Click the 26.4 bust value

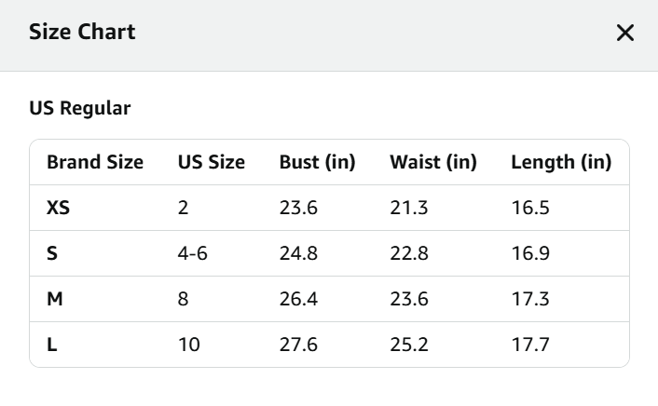tap(298, 299)
